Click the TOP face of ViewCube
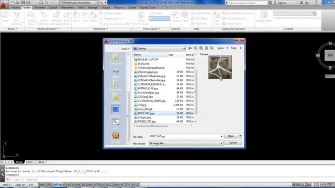Image resolution: width=335 pixels, height=188 pixels. [330, 55]
